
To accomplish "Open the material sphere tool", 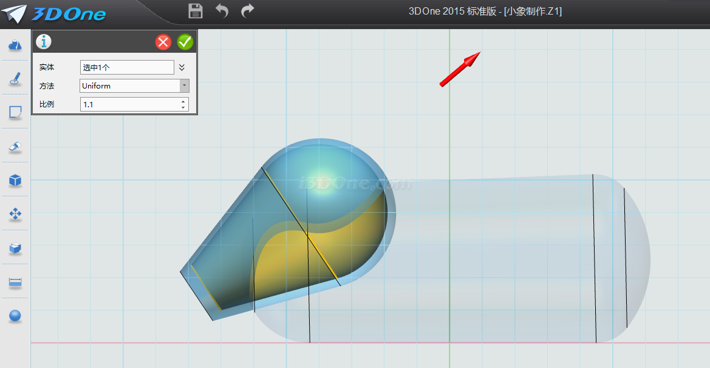I will pyautogui.click(x=15, y=316).
